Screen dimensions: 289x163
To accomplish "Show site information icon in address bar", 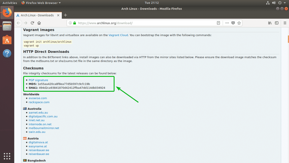I will 70,23.
